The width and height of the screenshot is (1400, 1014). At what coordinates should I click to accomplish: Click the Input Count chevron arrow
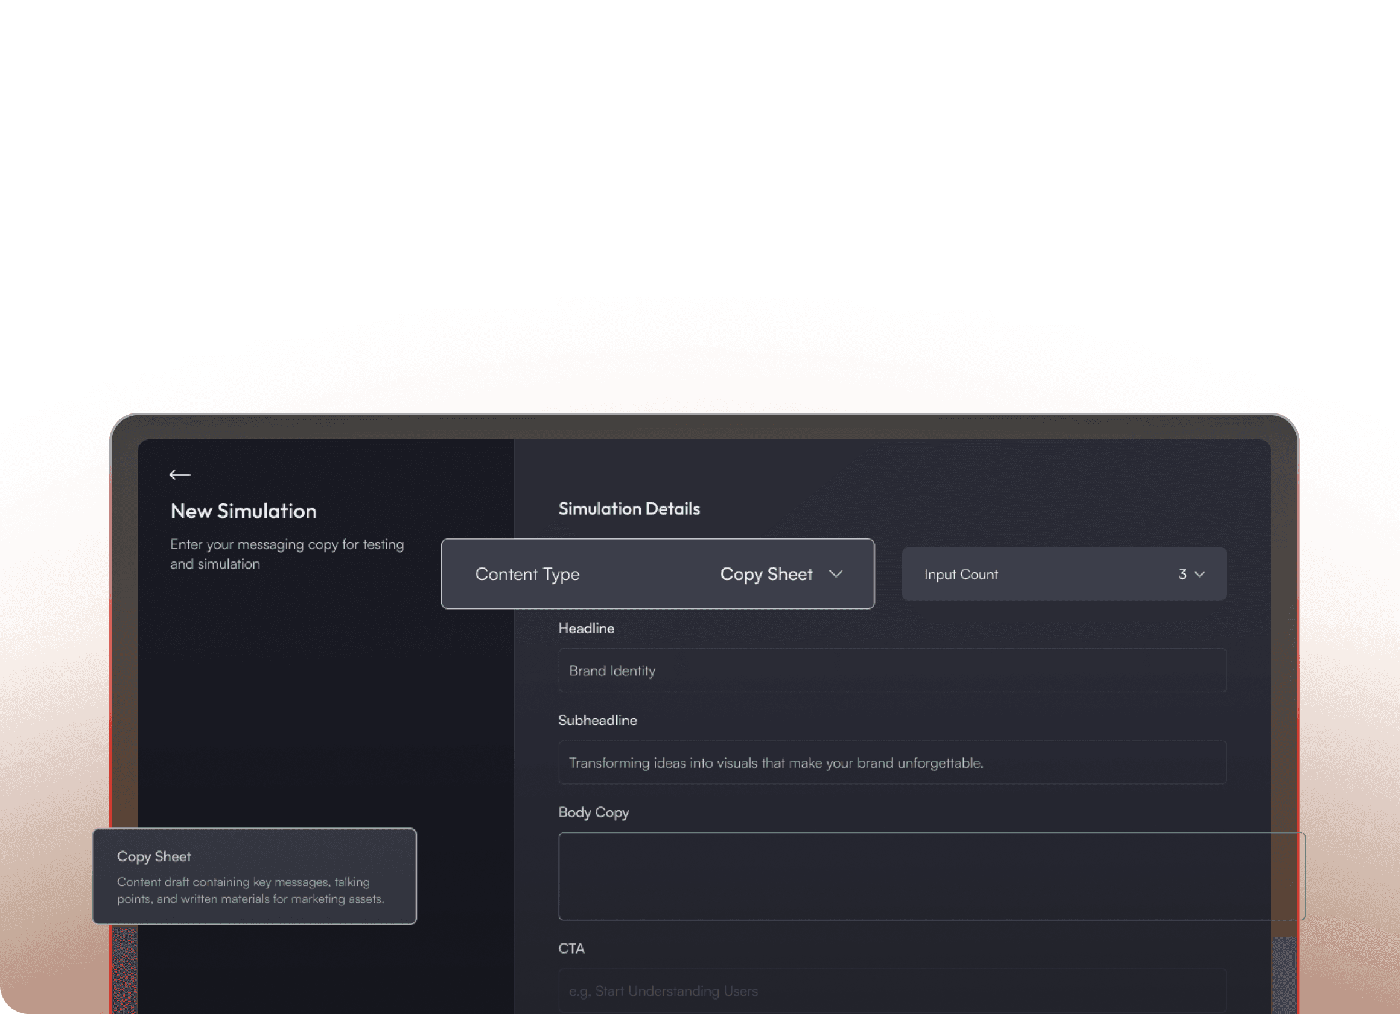coord(1200,575)
